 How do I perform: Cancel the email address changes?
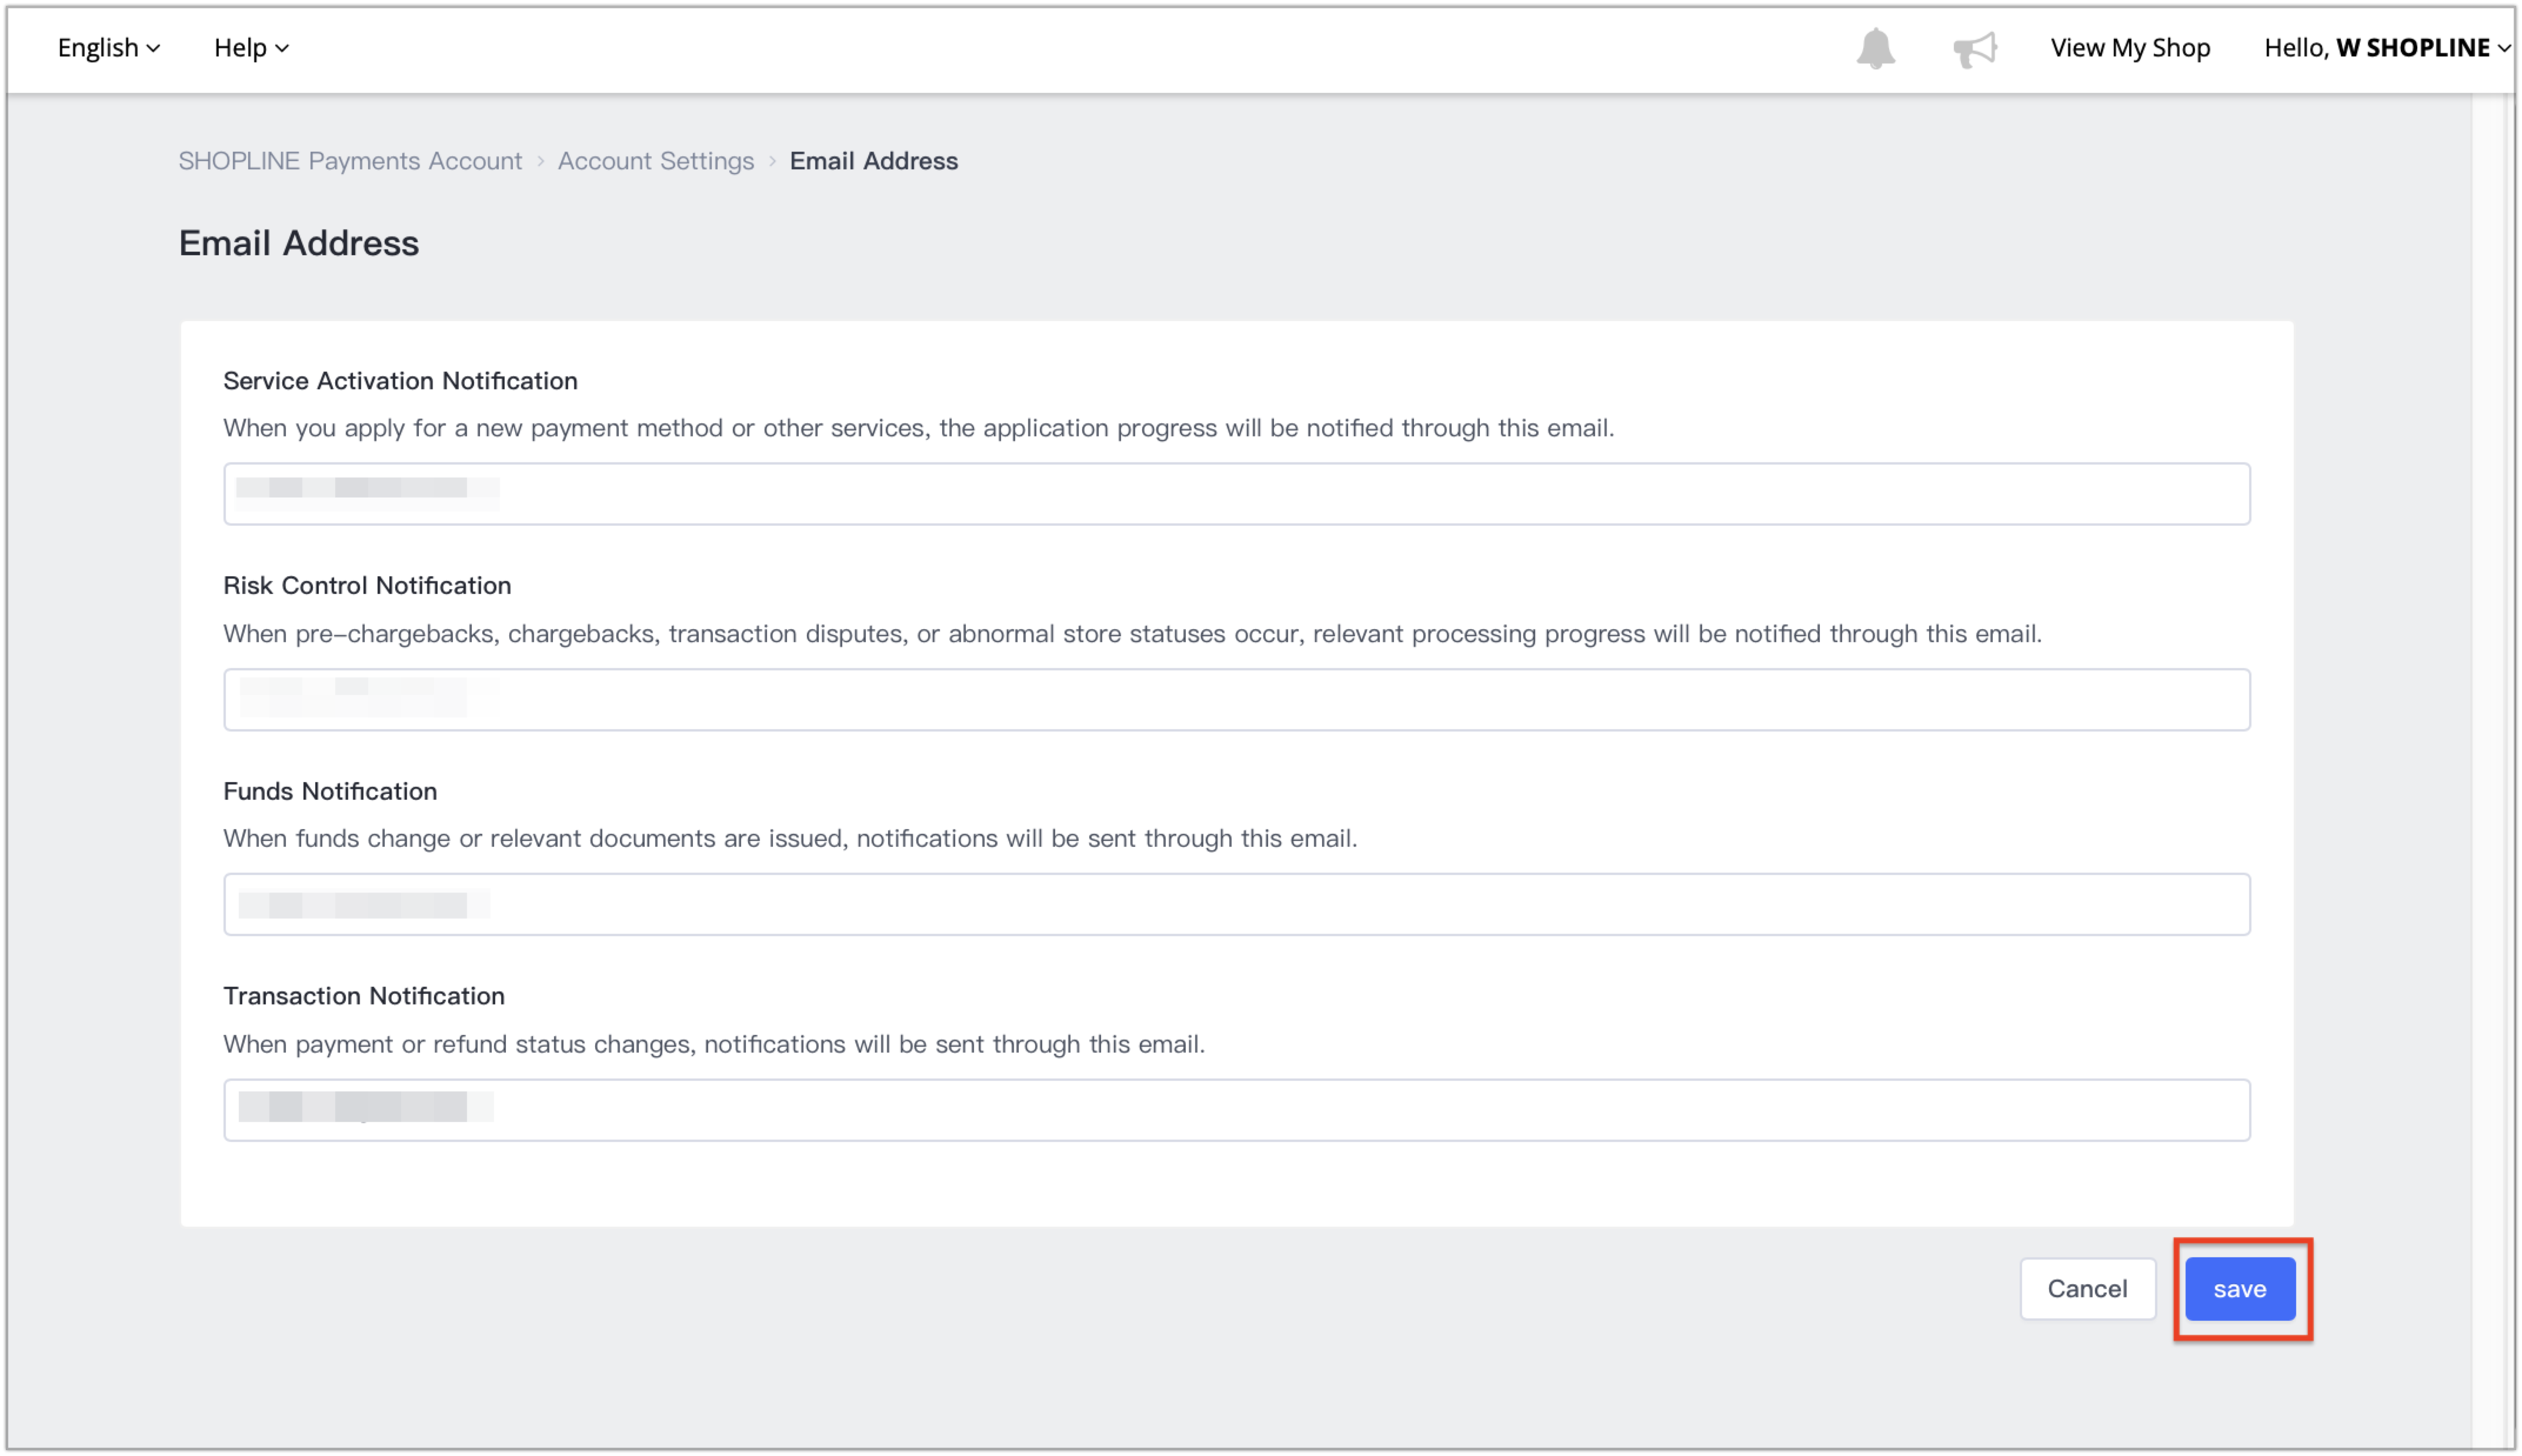click(2088, 1289)
